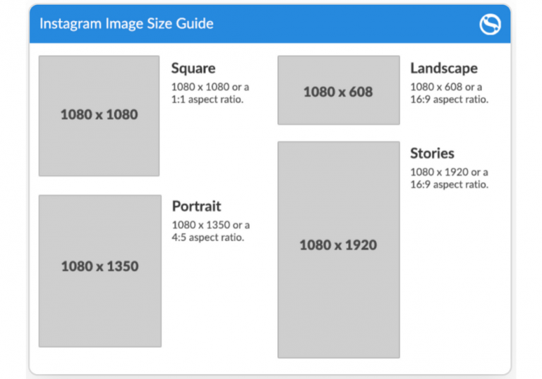Click 16:9 aspect ratio text under Stories
This screenshot has height=379, width=542.
point(449,185)
